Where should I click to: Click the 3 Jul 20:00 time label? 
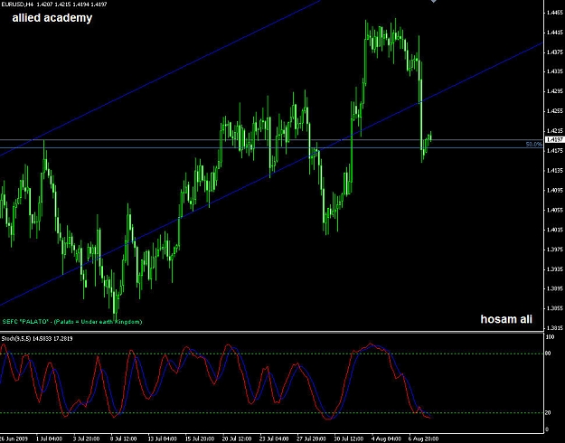(87, 438)
